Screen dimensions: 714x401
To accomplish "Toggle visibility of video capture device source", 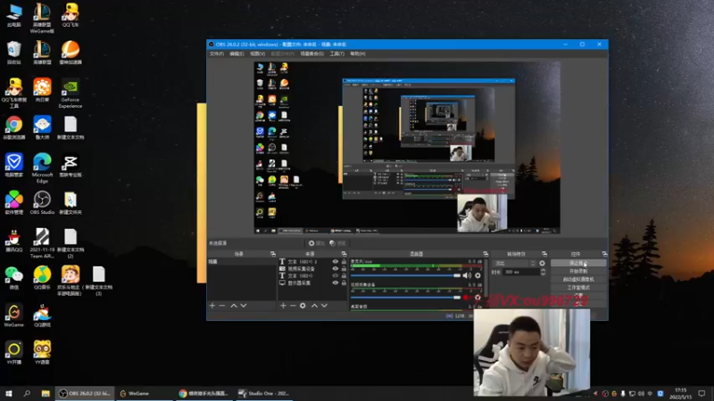I will (x=336, y=269).
